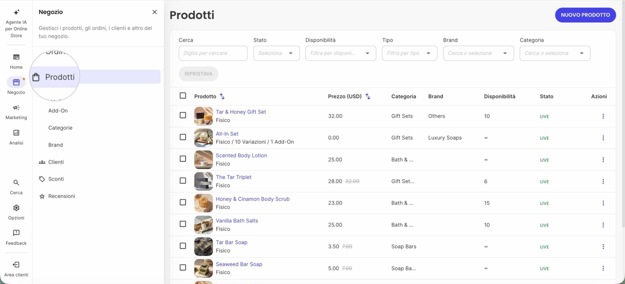Open the Marketing megaphone icon
This screenshot has height=284, width=625.
(16, 108)
